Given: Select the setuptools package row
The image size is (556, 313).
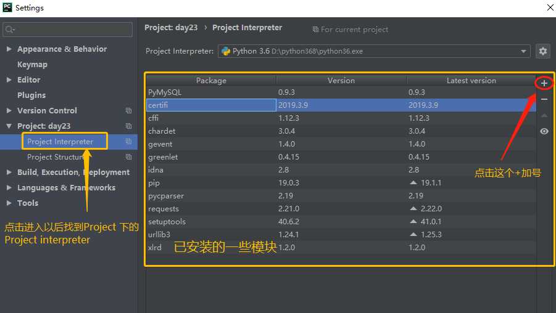Looking at the screenshot, I should pos(341,222).
